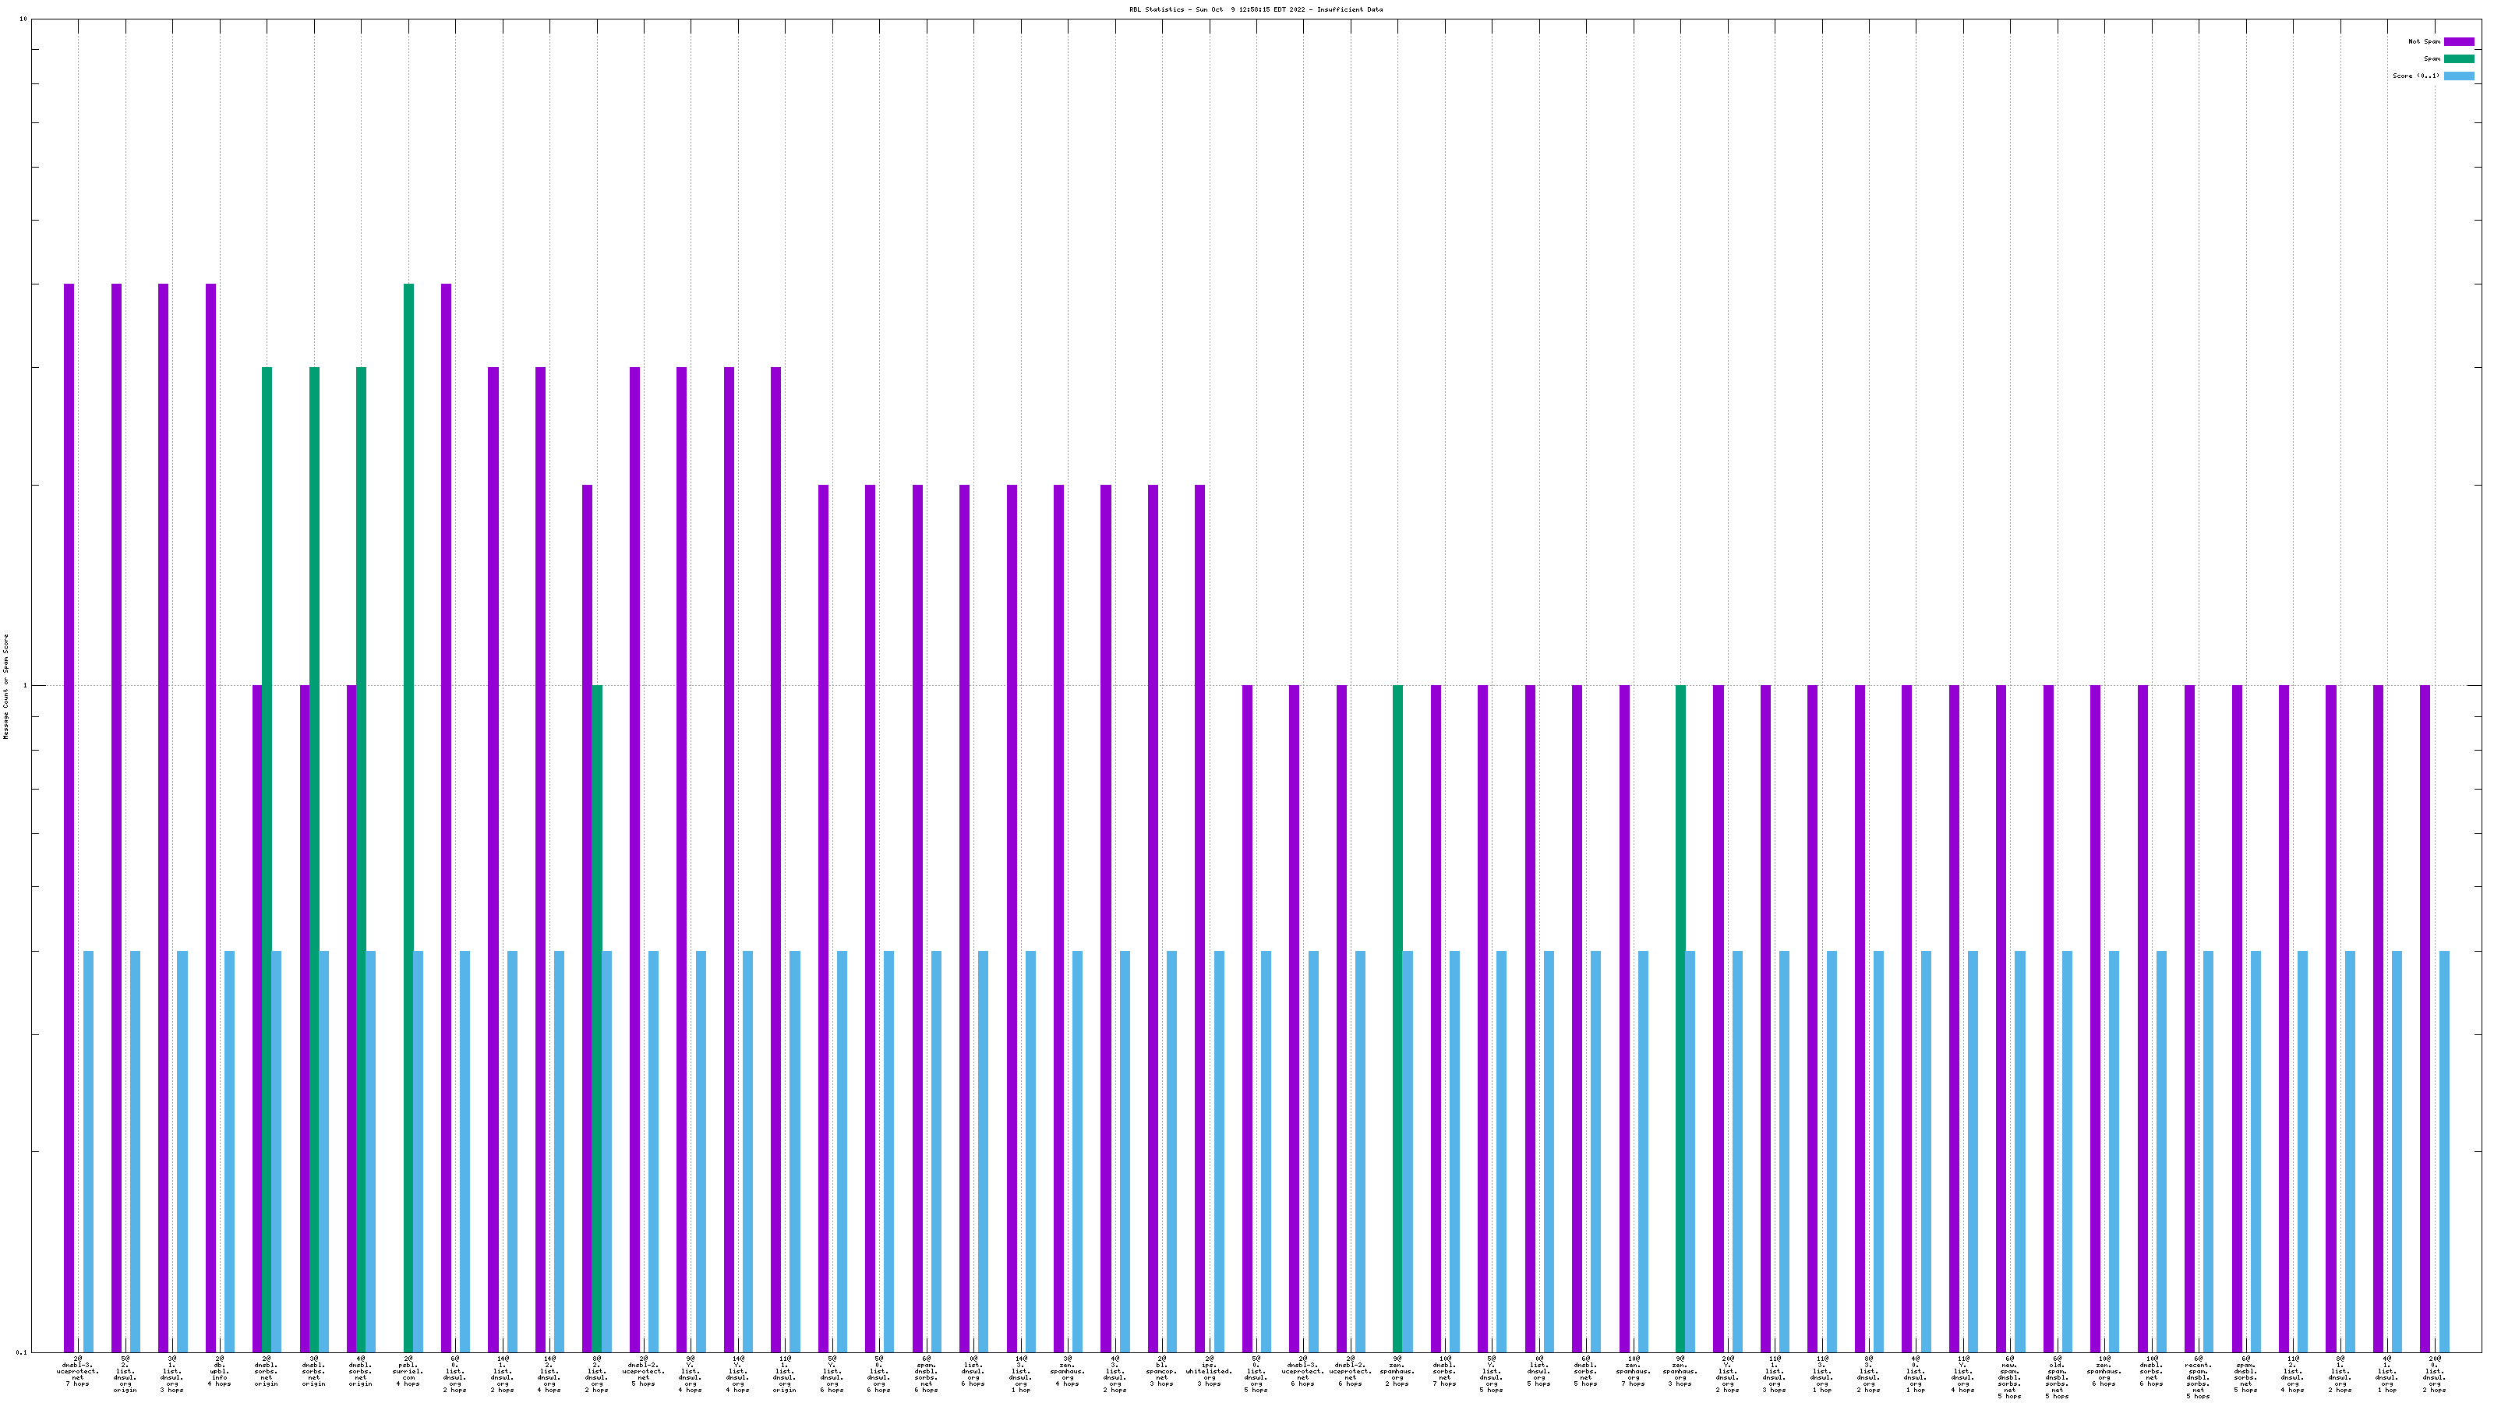Image resolution: width=2494 pixels, height=1403 pixels.
Task: Click the Message Count y-axis label
Action: (x=5, y=687)
